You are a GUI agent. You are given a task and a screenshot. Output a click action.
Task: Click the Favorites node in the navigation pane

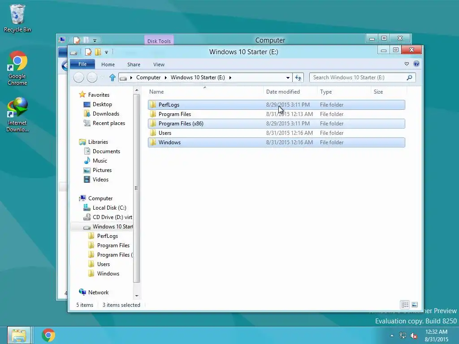point(99,95)
